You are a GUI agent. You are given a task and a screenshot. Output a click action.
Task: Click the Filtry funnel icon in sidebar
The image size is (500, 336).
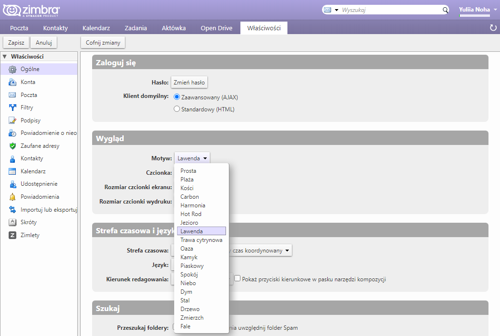pos(12,108)
